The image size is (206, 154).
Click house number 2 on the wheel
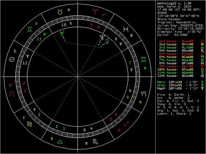pyautogui.click(x=39, y=114)
